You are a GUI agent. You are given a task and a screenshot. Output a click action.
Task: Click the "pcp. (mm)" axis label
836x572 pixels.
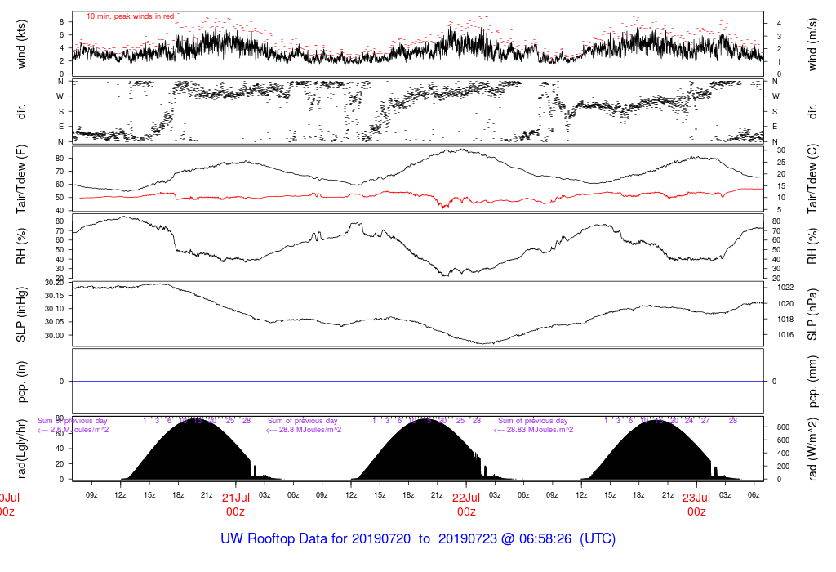tap(814, 381)
